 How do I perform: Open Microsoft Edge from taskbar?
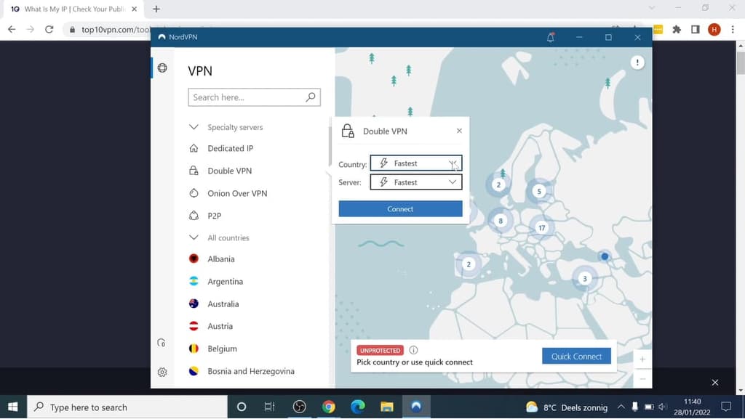point(358,407)
